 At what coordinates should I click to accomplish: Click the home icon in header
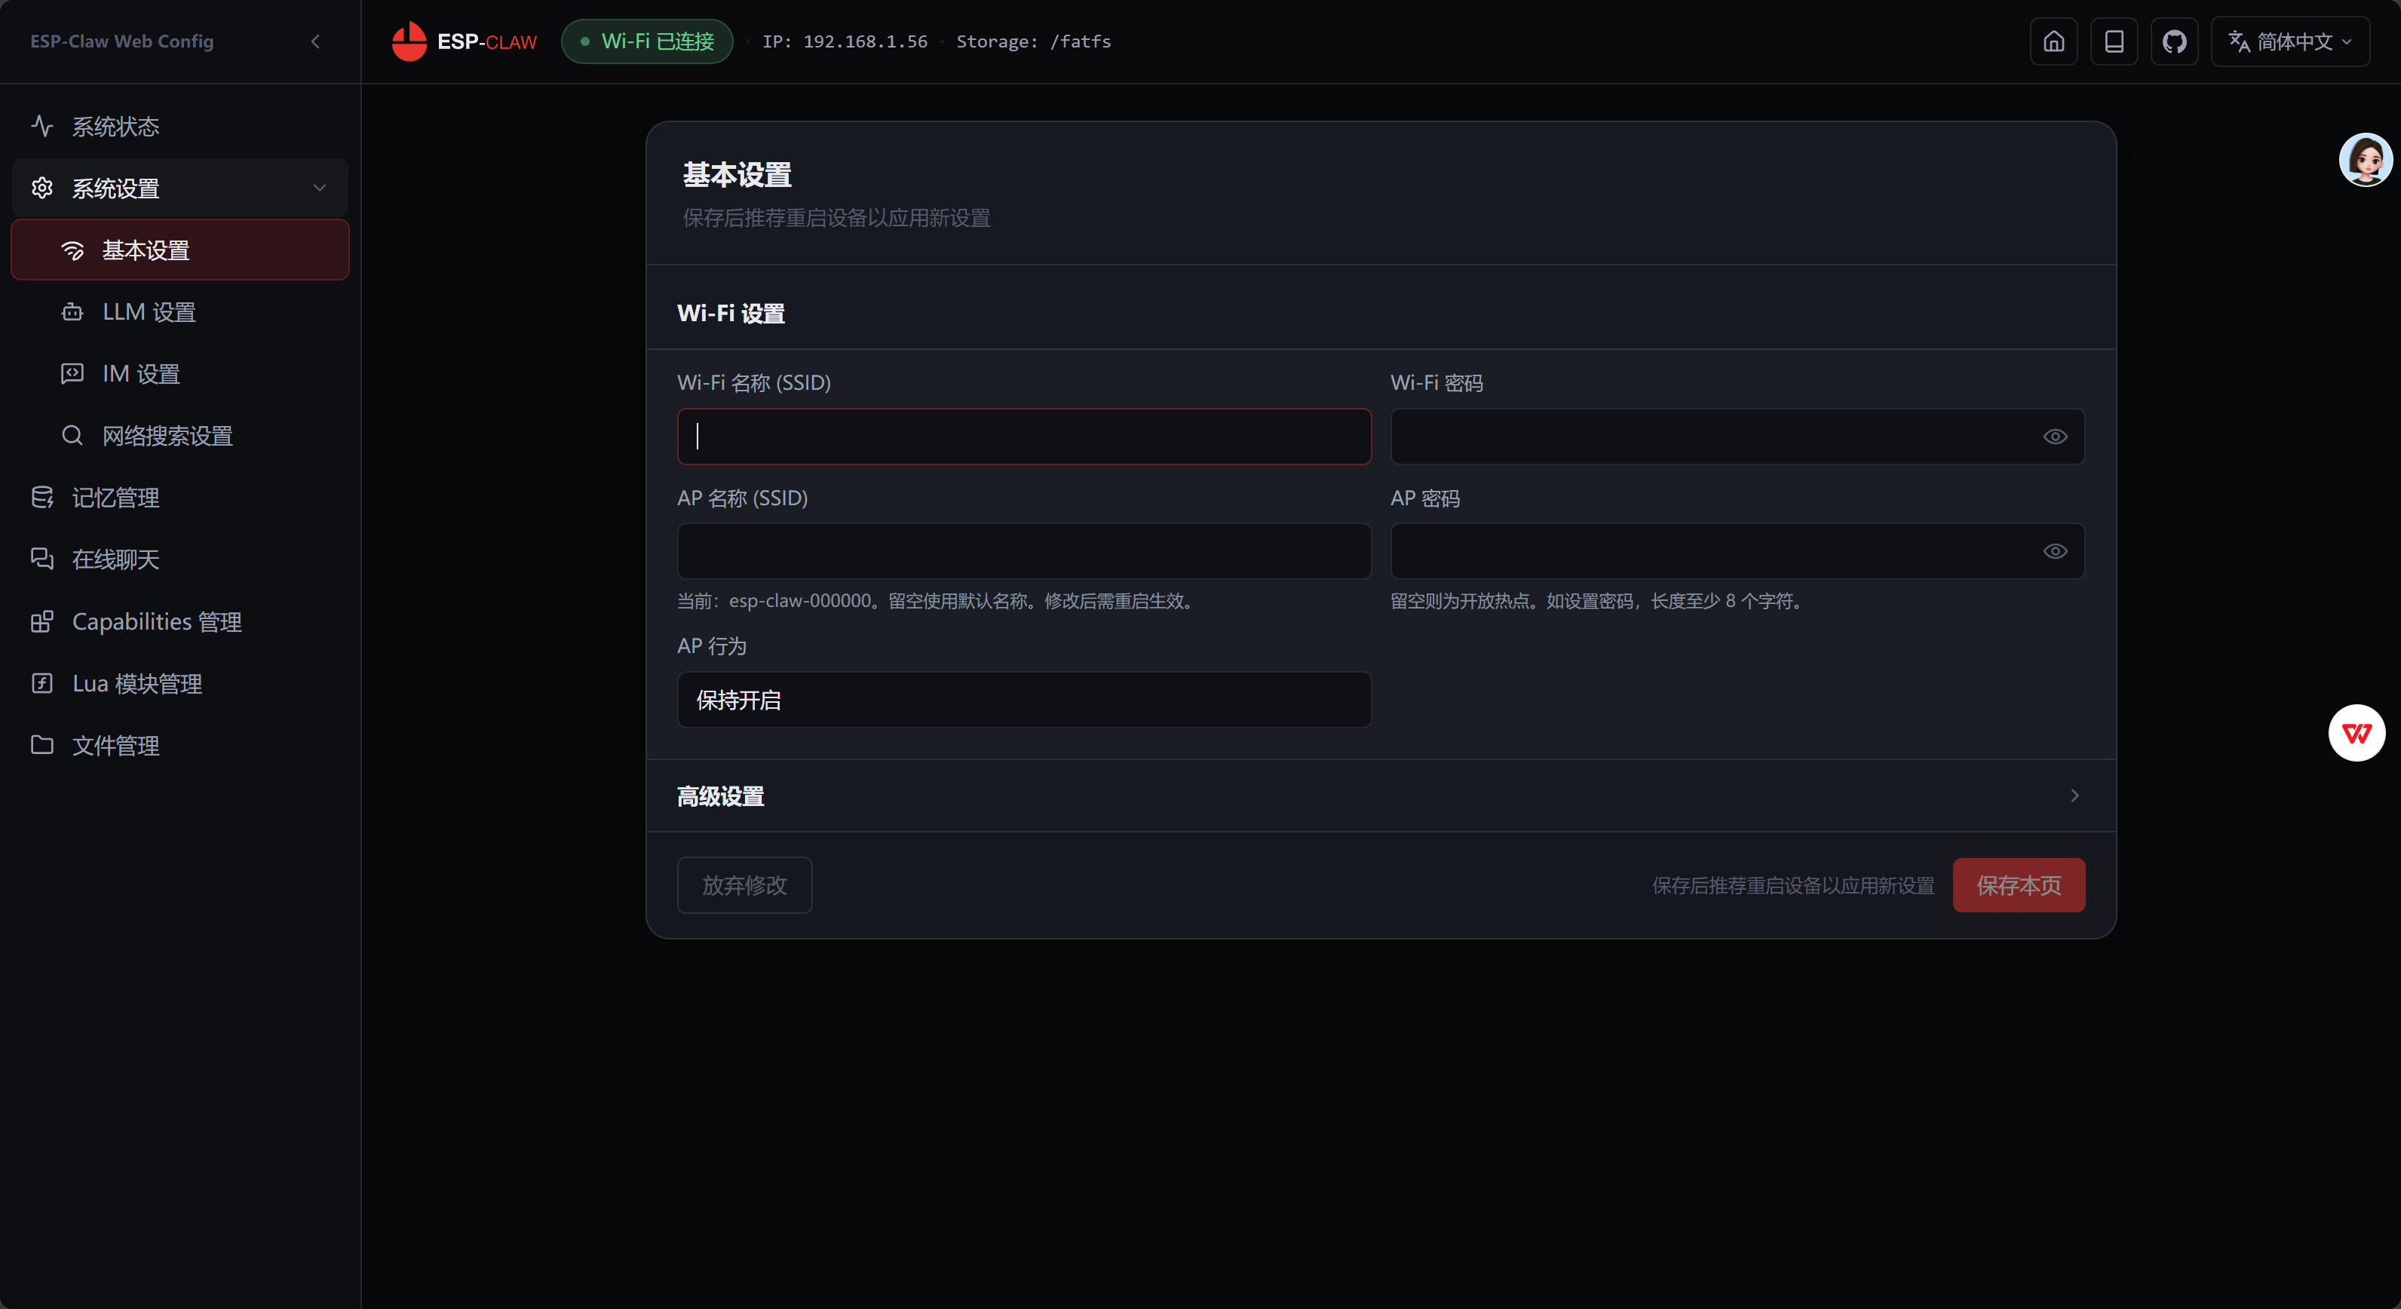2053,41
